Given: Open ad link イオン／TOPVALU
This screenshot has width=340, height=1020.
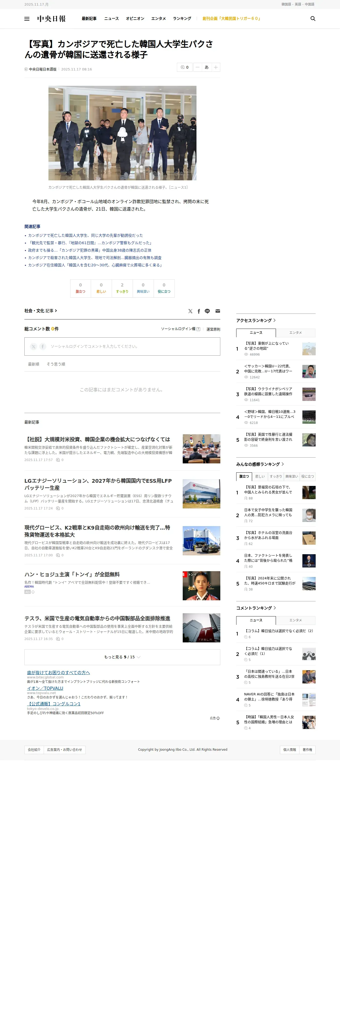Looking at the screenshot, I should pos(45,688).
